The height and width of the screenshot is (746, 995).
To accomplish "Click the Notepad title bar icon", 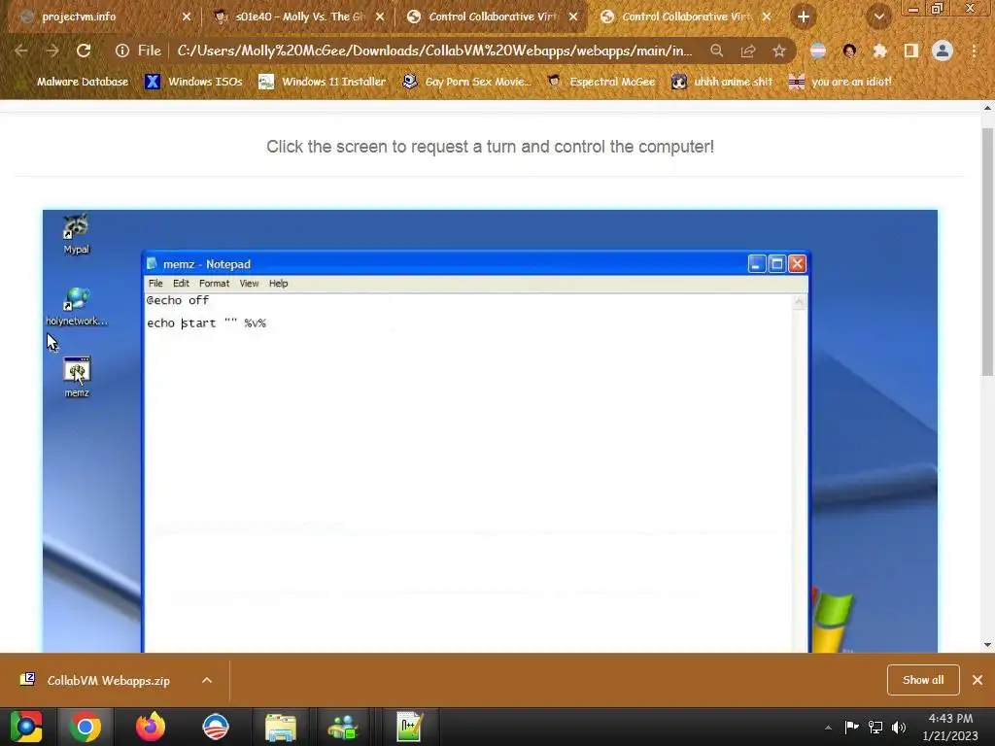I will [152, 264].
